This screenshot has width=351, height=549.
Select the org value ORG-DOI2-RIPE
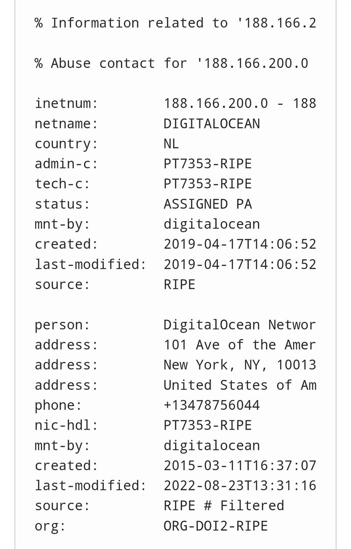(x=216, y=526)
